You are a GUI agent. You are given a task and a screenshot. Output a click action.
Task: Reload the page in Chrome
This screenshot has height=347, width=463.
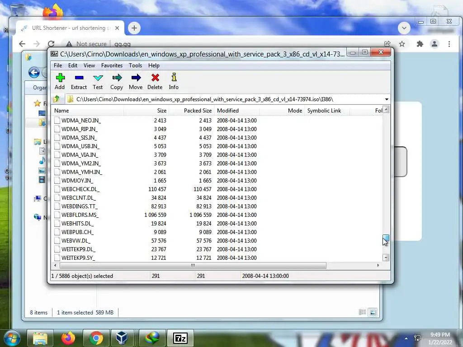(51, 44)
